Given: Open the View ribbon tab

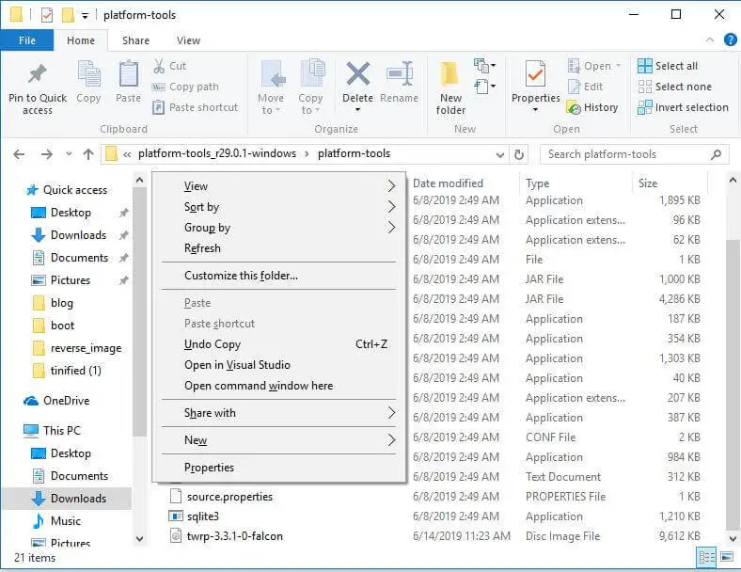Looking at the screenshot, I should 188,40.
